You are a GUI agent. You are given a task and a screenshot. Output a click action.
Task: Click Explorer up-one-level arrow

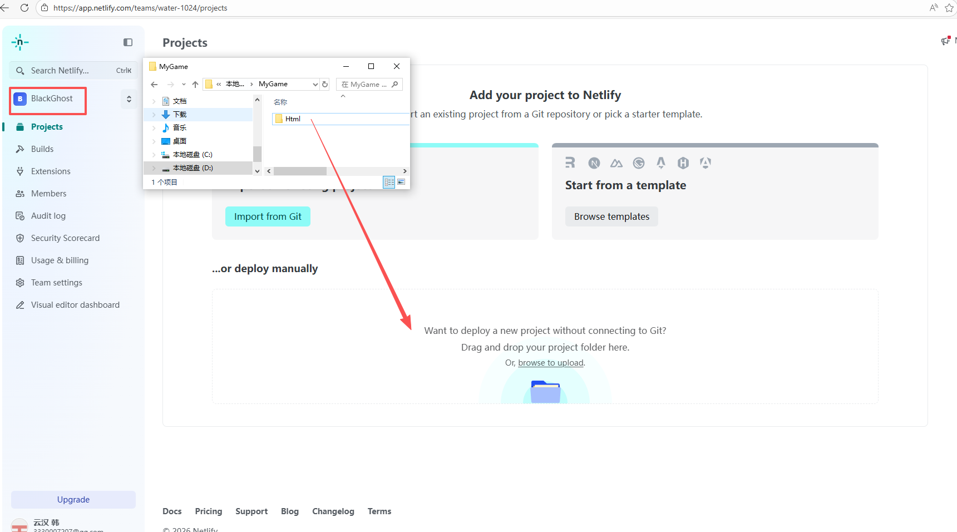(x=195, y=85)
